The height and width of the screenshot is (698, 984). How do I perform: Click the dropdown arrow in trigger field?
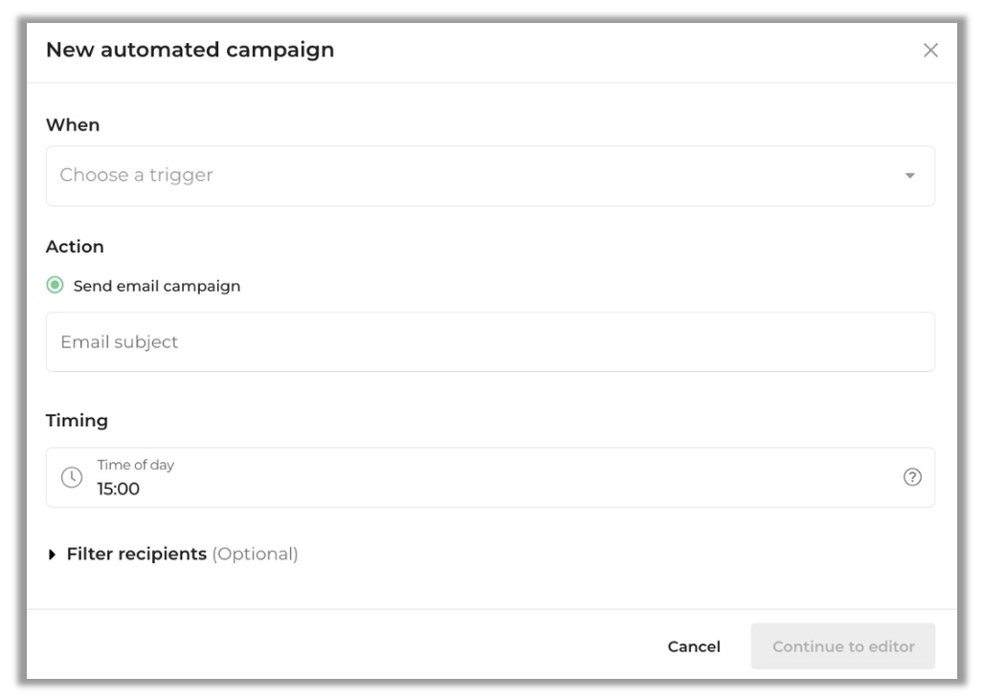click(909, 176)
